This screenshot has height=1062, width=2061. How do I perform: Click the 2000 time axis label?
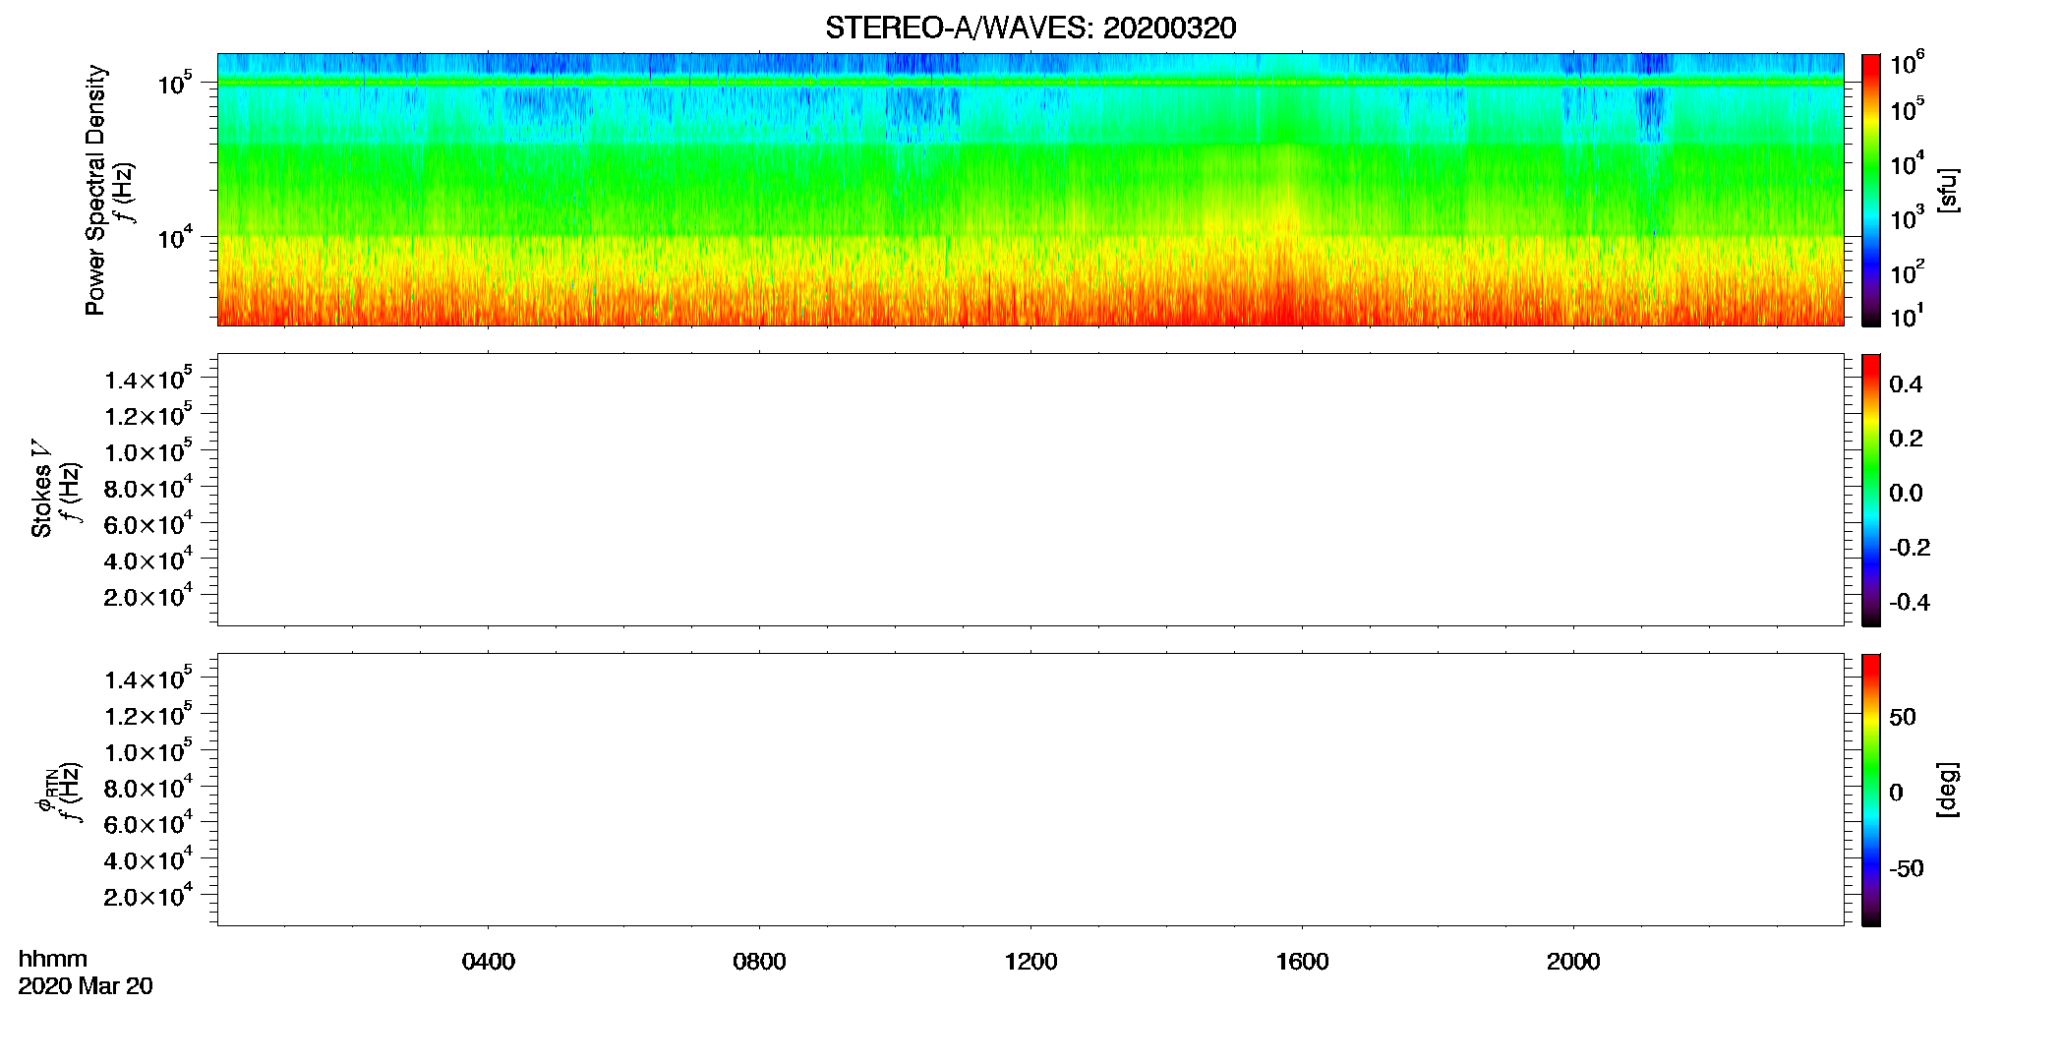point(1573,962)
